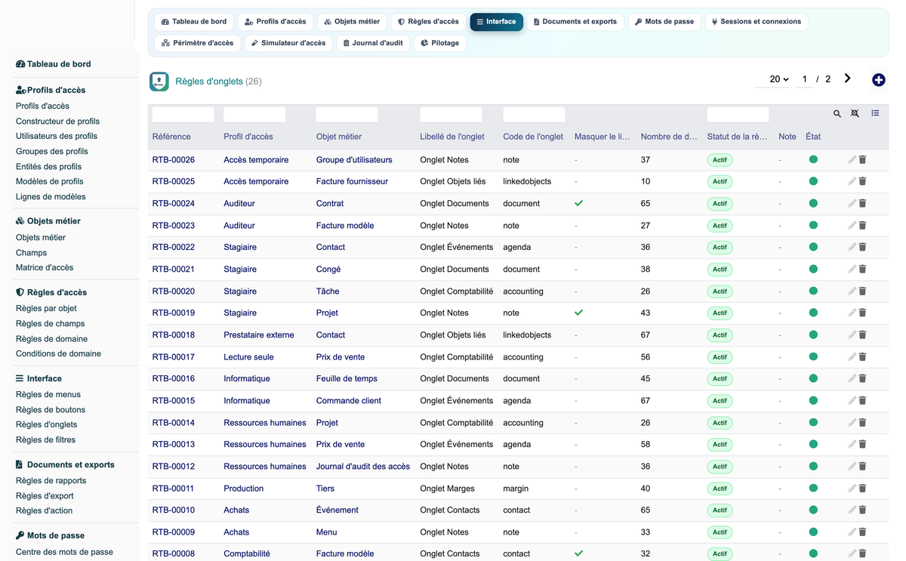Edit rule RTB-00019 with the pencil icon
This screenshot has width=906, height=561.
(x=852, y=313)
